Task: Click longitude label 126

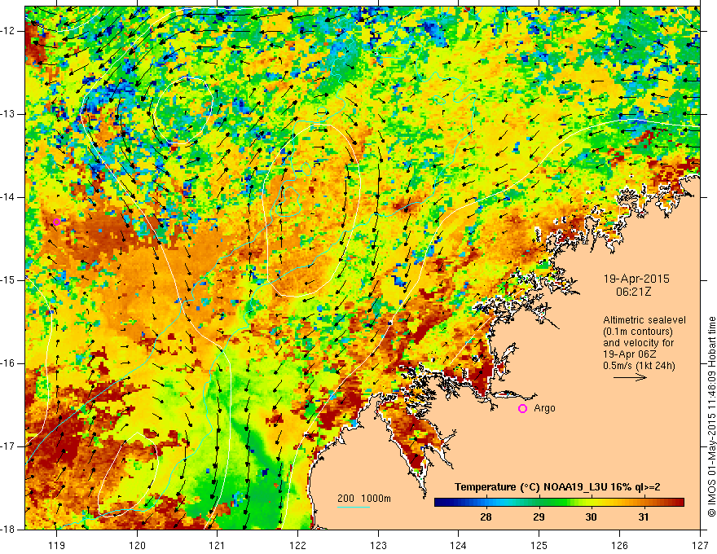Action: 619,545
